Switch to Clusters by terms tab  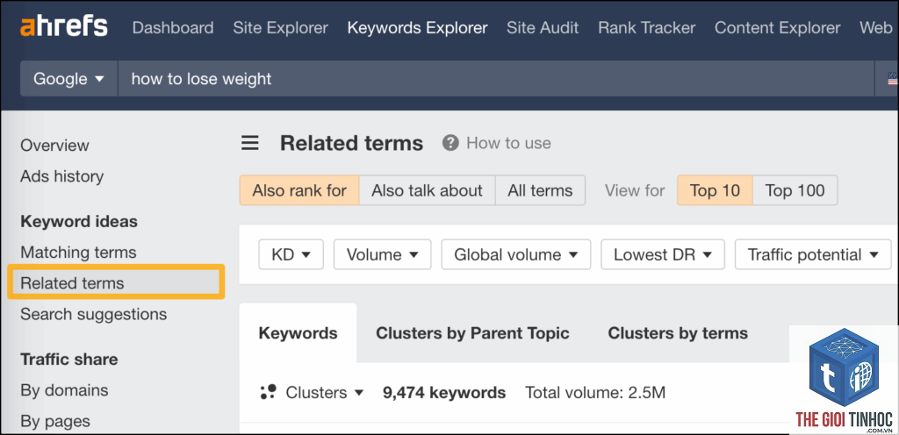[678, 333]
